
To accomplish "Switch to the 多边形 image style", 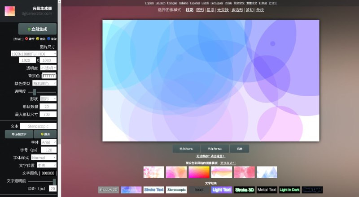I will point(237,10).
